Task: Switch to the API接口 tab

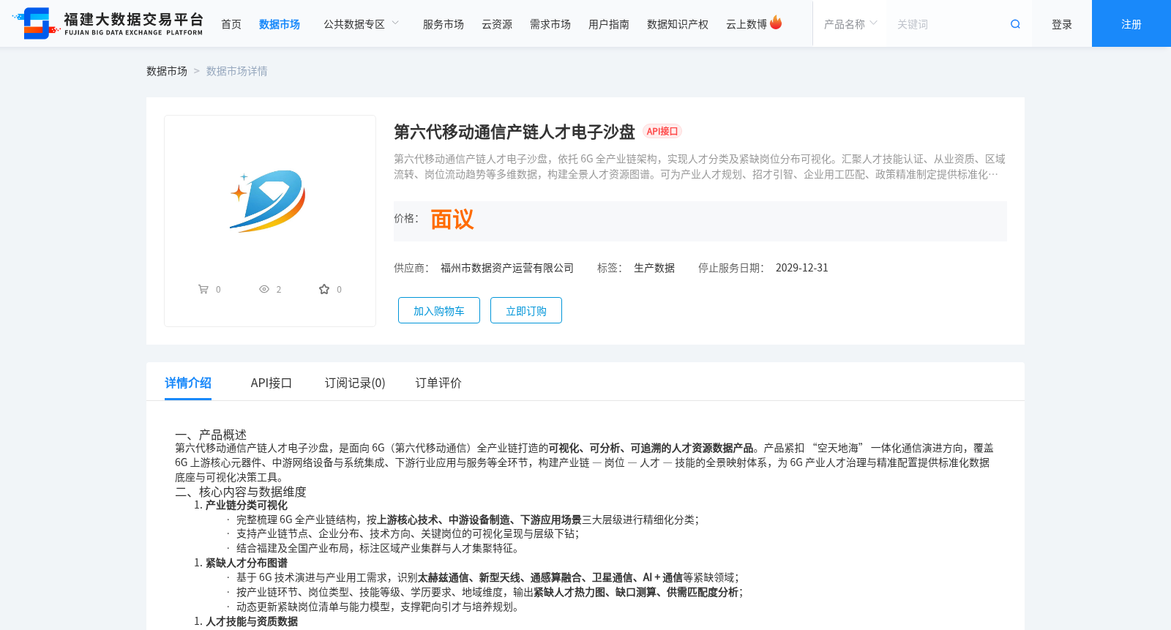Action: click(272, 383)
